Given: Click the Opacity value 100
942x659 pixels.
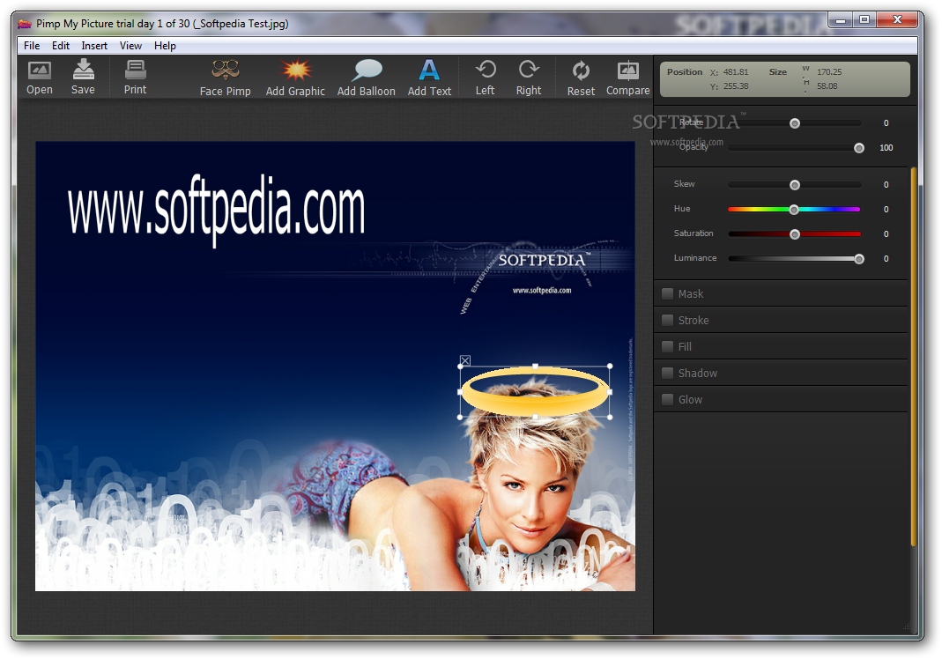Looking at the screenshot, I should (886, 148).
